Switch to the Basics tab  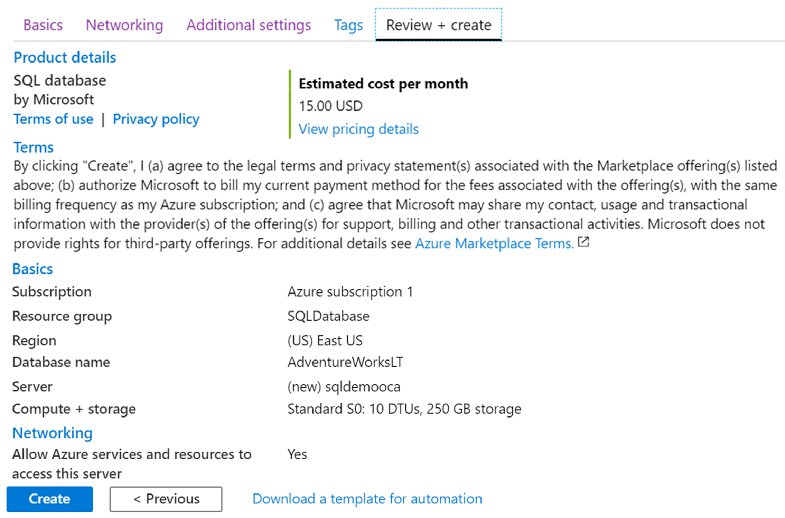(43, 25)
